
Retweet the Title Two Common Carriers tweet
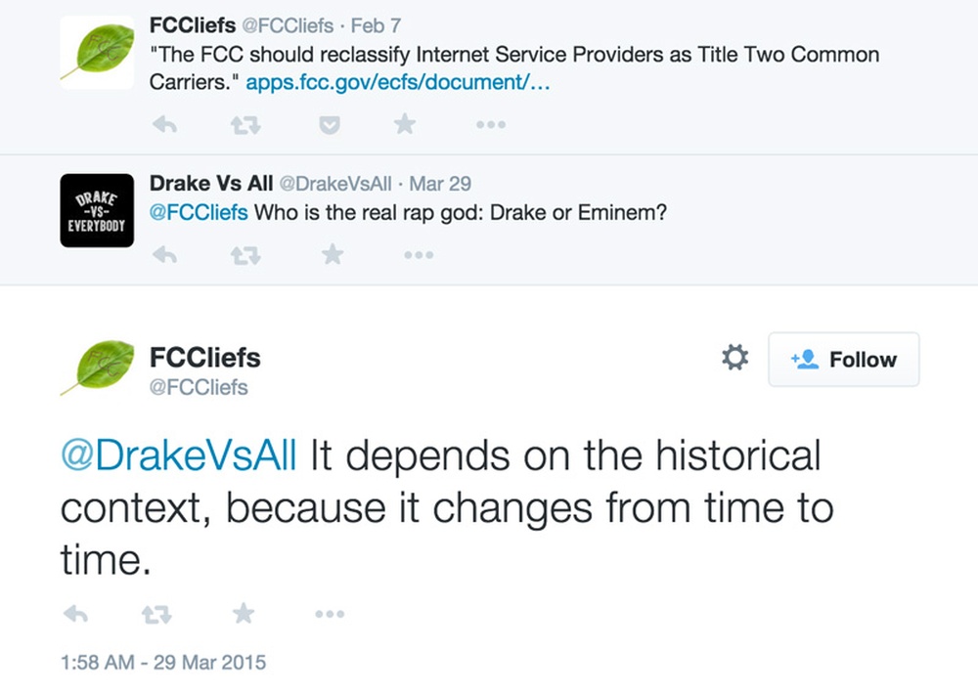click(245, 125)
